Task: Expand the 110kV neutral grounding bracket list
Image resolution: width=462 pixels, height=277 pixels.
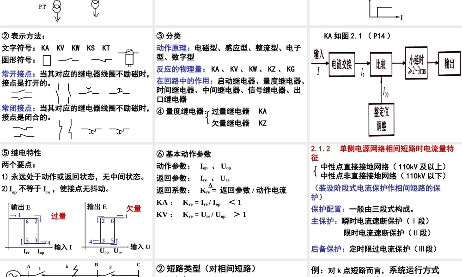Action: click(315, 170)
